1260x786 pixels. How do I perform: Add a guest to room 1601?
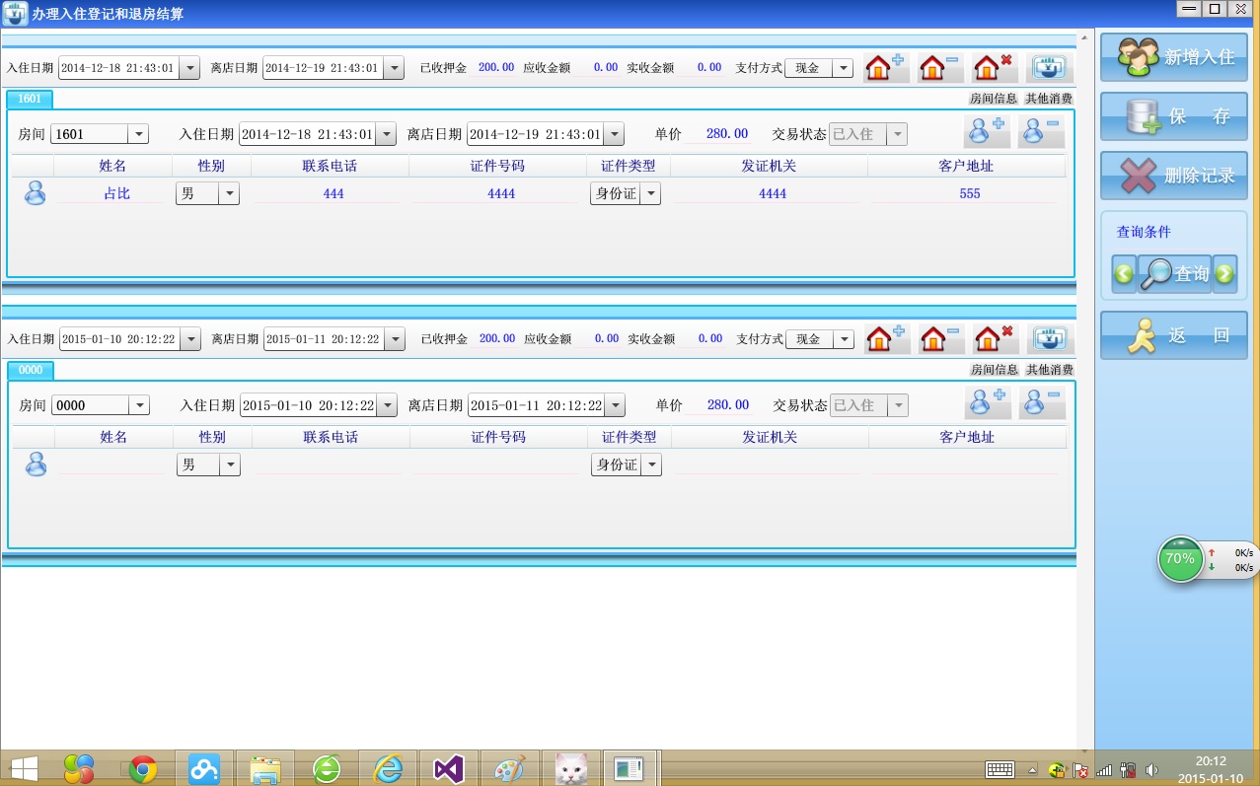tap(986, 133)
